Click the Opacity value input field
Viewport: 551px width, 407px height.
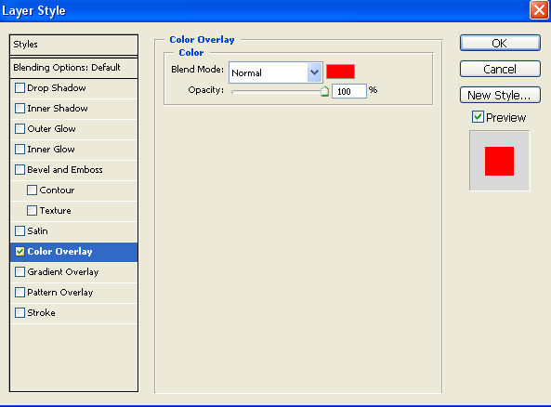click(x=349, y=91)
